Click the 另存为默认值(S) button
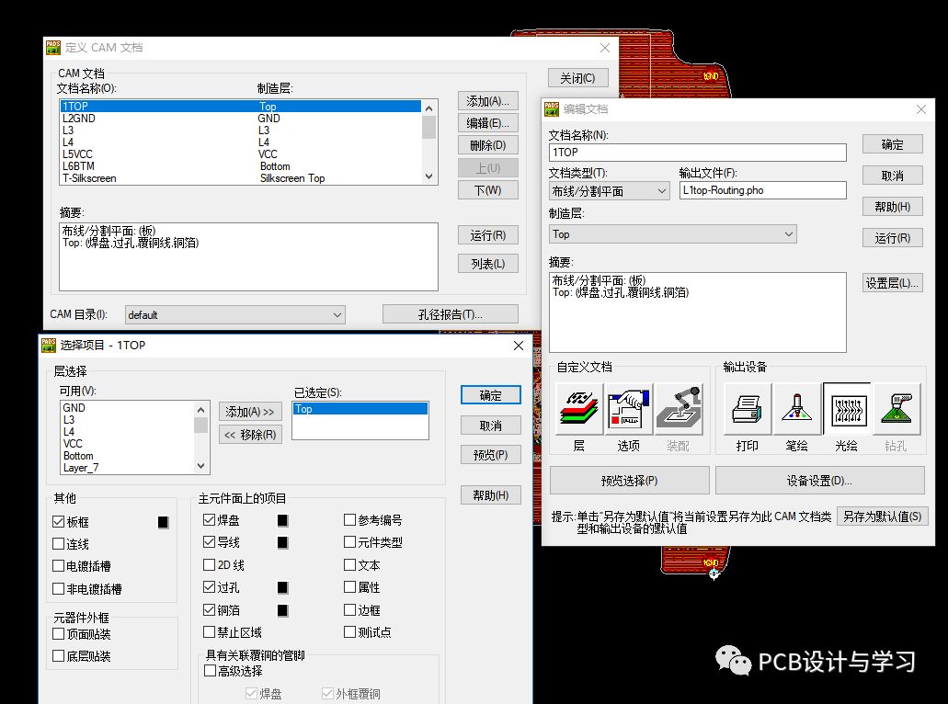The image size is (948, 704). point(883,517)
